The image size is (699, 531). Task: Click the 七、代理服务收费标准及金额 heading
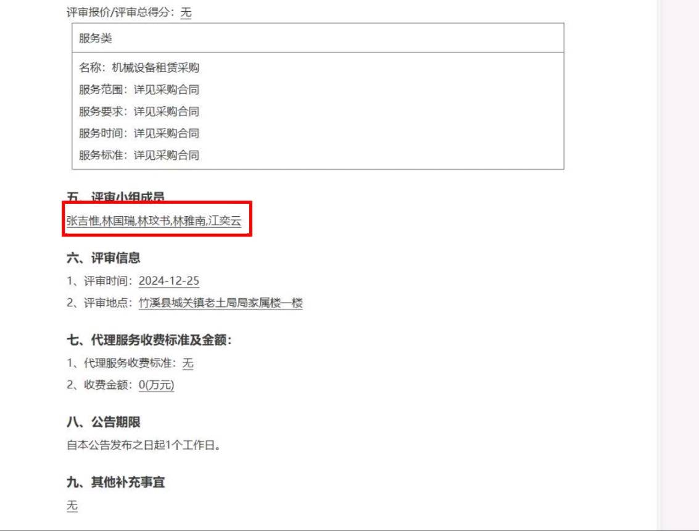tap(149, 340)
